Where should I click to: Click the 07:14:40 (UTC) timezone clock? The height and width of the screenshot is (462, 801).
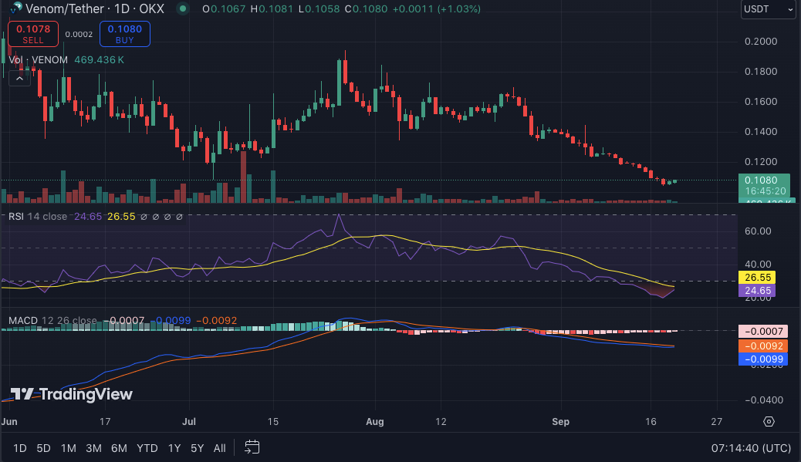(x=751, y=448)
